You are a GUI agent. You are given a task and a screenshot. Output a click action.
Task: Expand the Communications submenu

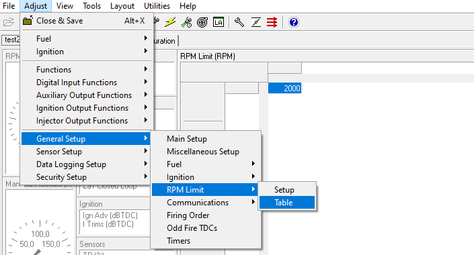tap(206, 203)
